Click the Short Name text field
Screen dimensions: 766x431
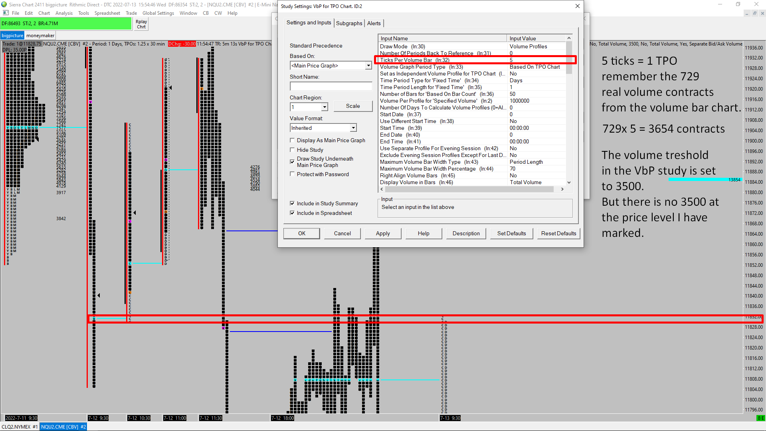331,86
